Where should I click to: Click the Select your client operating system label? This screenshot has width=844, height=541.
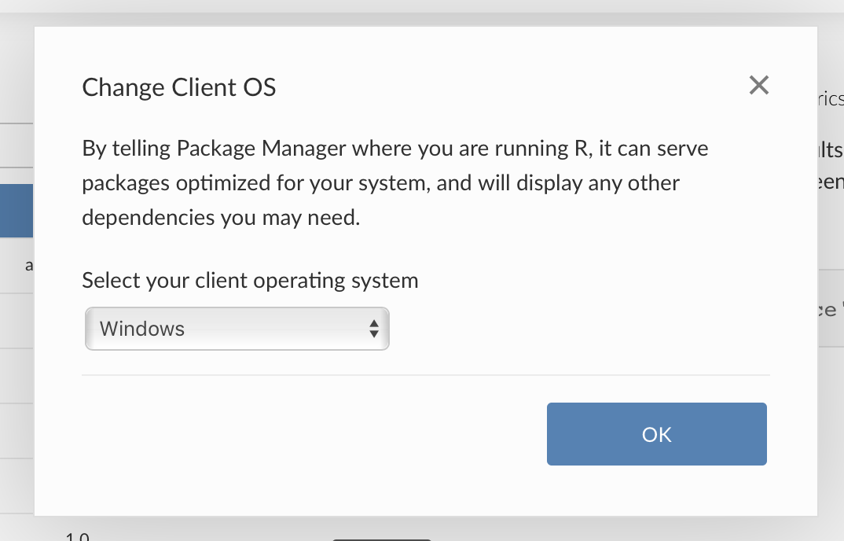[249, 280]
